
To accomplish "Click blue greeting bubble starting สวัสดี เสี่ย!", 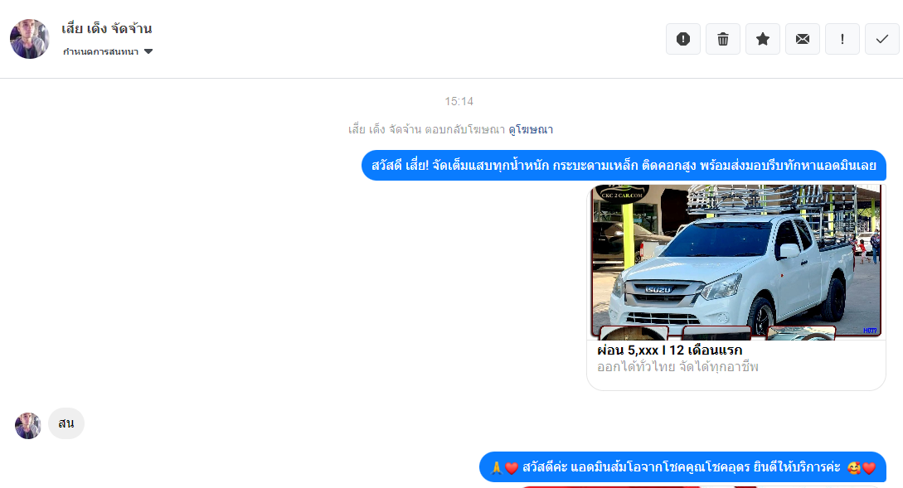I will coord(624,166).
